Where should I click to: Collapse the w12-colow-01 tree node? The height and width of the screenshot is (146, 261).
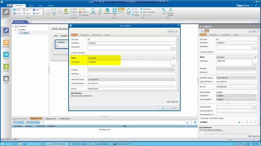13,26
